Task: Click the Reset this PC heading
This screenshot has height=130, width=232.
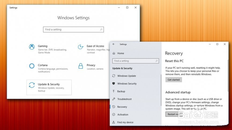Action: 174,61
